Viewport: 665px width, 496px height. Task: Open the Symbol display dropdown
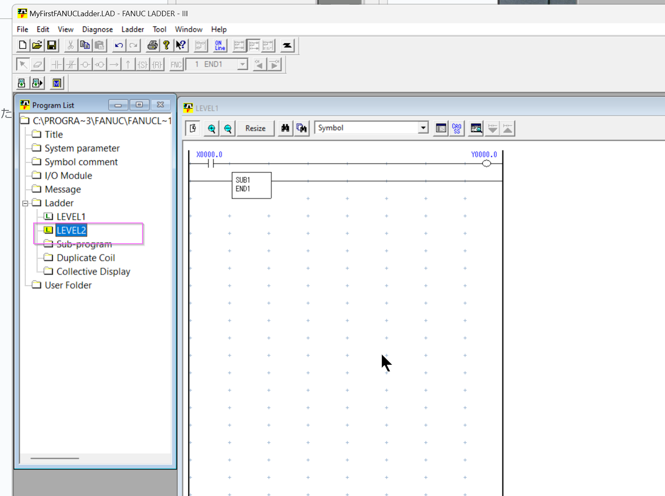pos(423,128)
